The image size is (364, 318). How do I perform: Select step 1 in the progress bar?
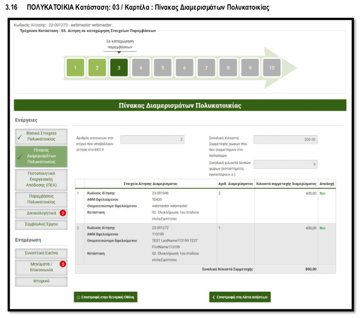click(x=75, y=68)
